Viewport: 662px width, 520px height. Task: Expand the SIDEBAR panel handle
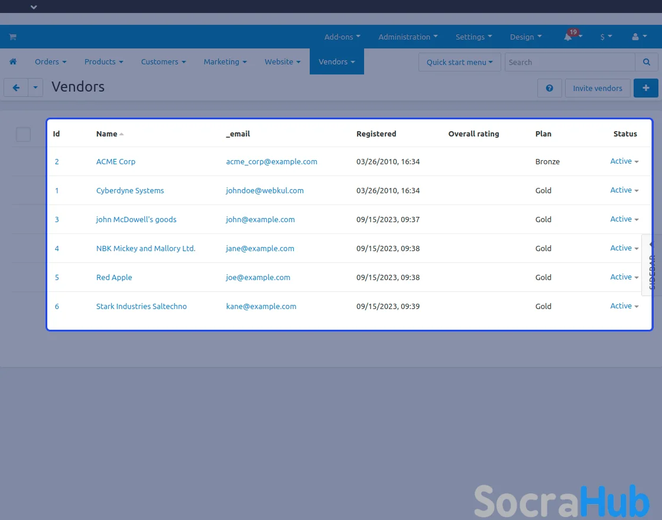point(651,264)
